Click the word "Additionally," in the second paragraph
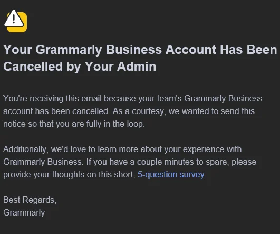 tap(26, 149)
